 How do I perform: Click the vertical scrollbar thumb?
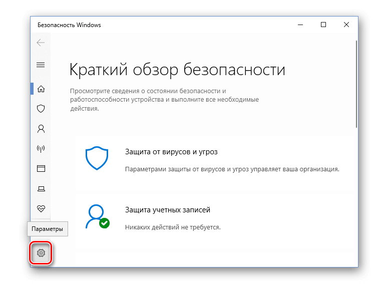tap(356, 84)
